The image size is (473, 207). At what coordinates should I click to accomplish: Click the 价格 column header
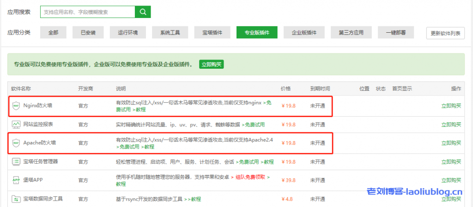coord(285,89)
